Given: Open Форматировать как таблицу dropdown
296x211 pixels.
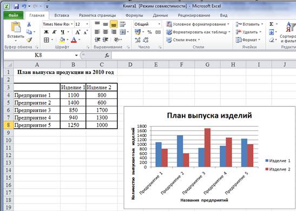Looking at the screenshot, I should coord(199,32).
